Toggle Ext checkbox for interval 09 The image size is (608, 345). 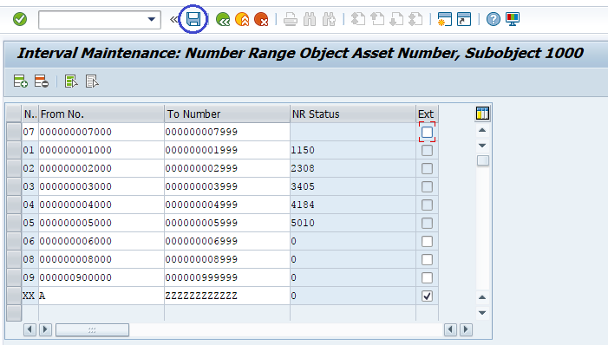pos(427,278)
